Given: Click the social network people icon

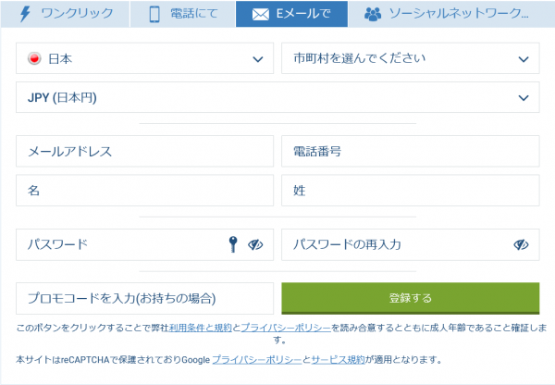Looking at the screenshot, I should pos(373,15).
